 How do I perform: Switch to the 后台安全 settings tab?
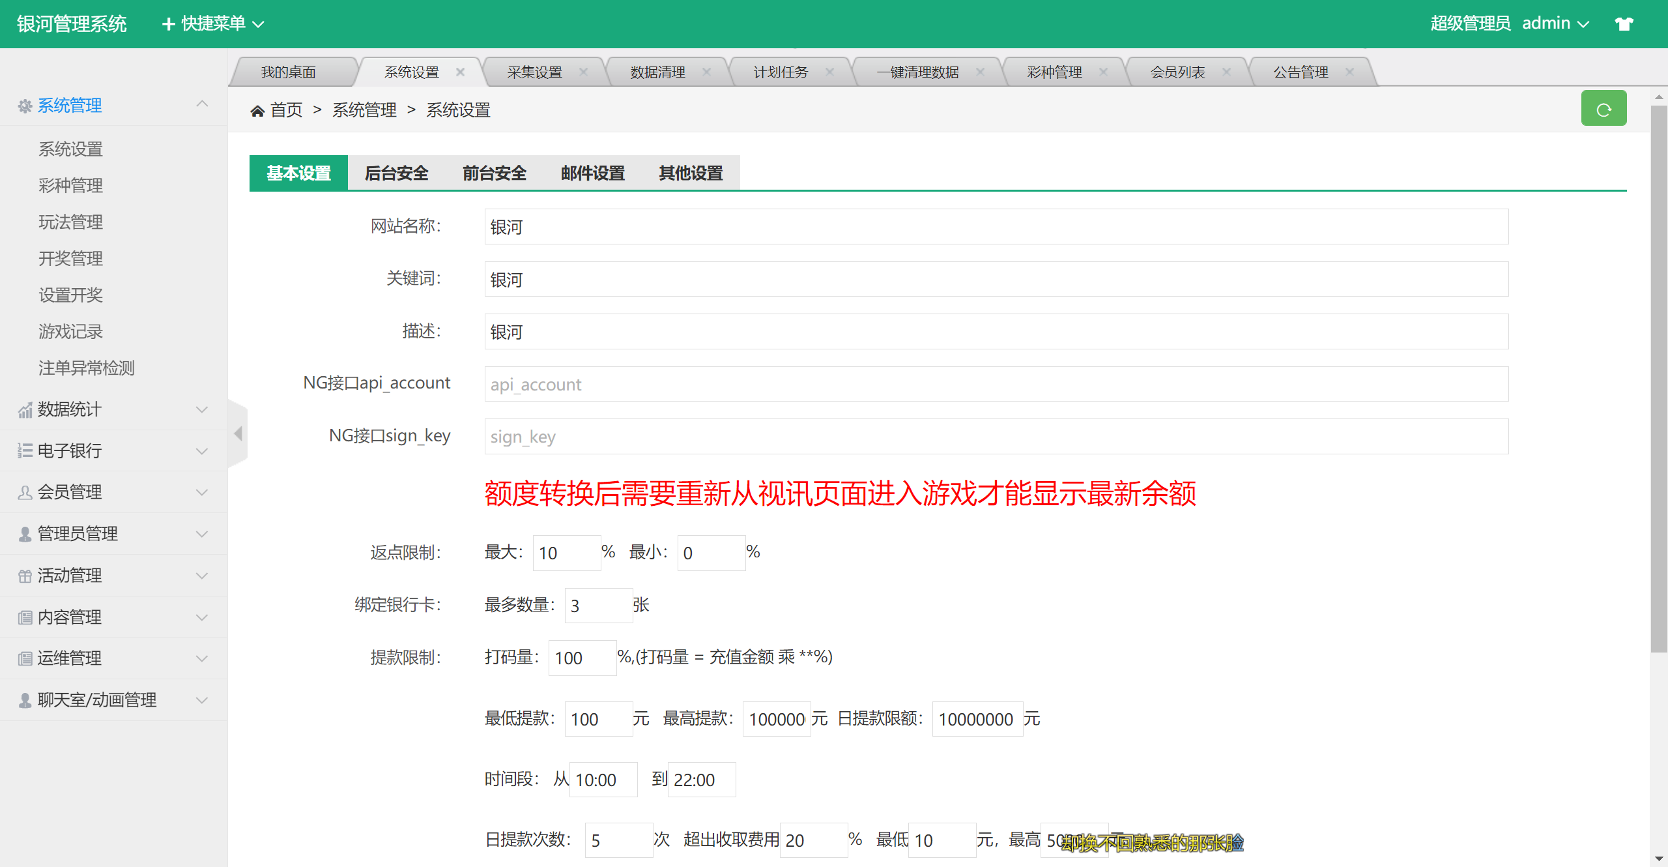pyautogui.click(x=396, y=173)
